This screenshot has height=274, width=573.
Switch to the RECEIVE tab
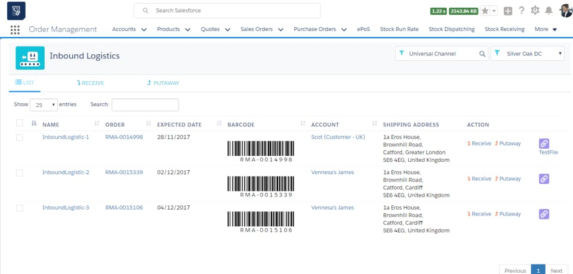coord(90,84)
